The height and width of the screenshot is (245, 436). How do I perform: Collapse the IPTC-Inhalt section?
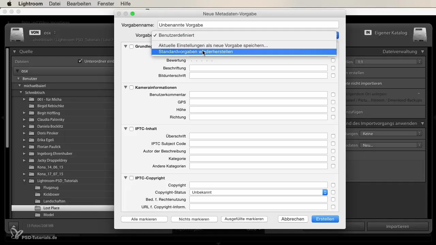[126, 129]
